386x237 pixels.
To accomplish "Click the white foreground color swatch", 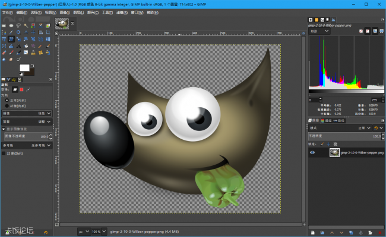I will 24,68.
